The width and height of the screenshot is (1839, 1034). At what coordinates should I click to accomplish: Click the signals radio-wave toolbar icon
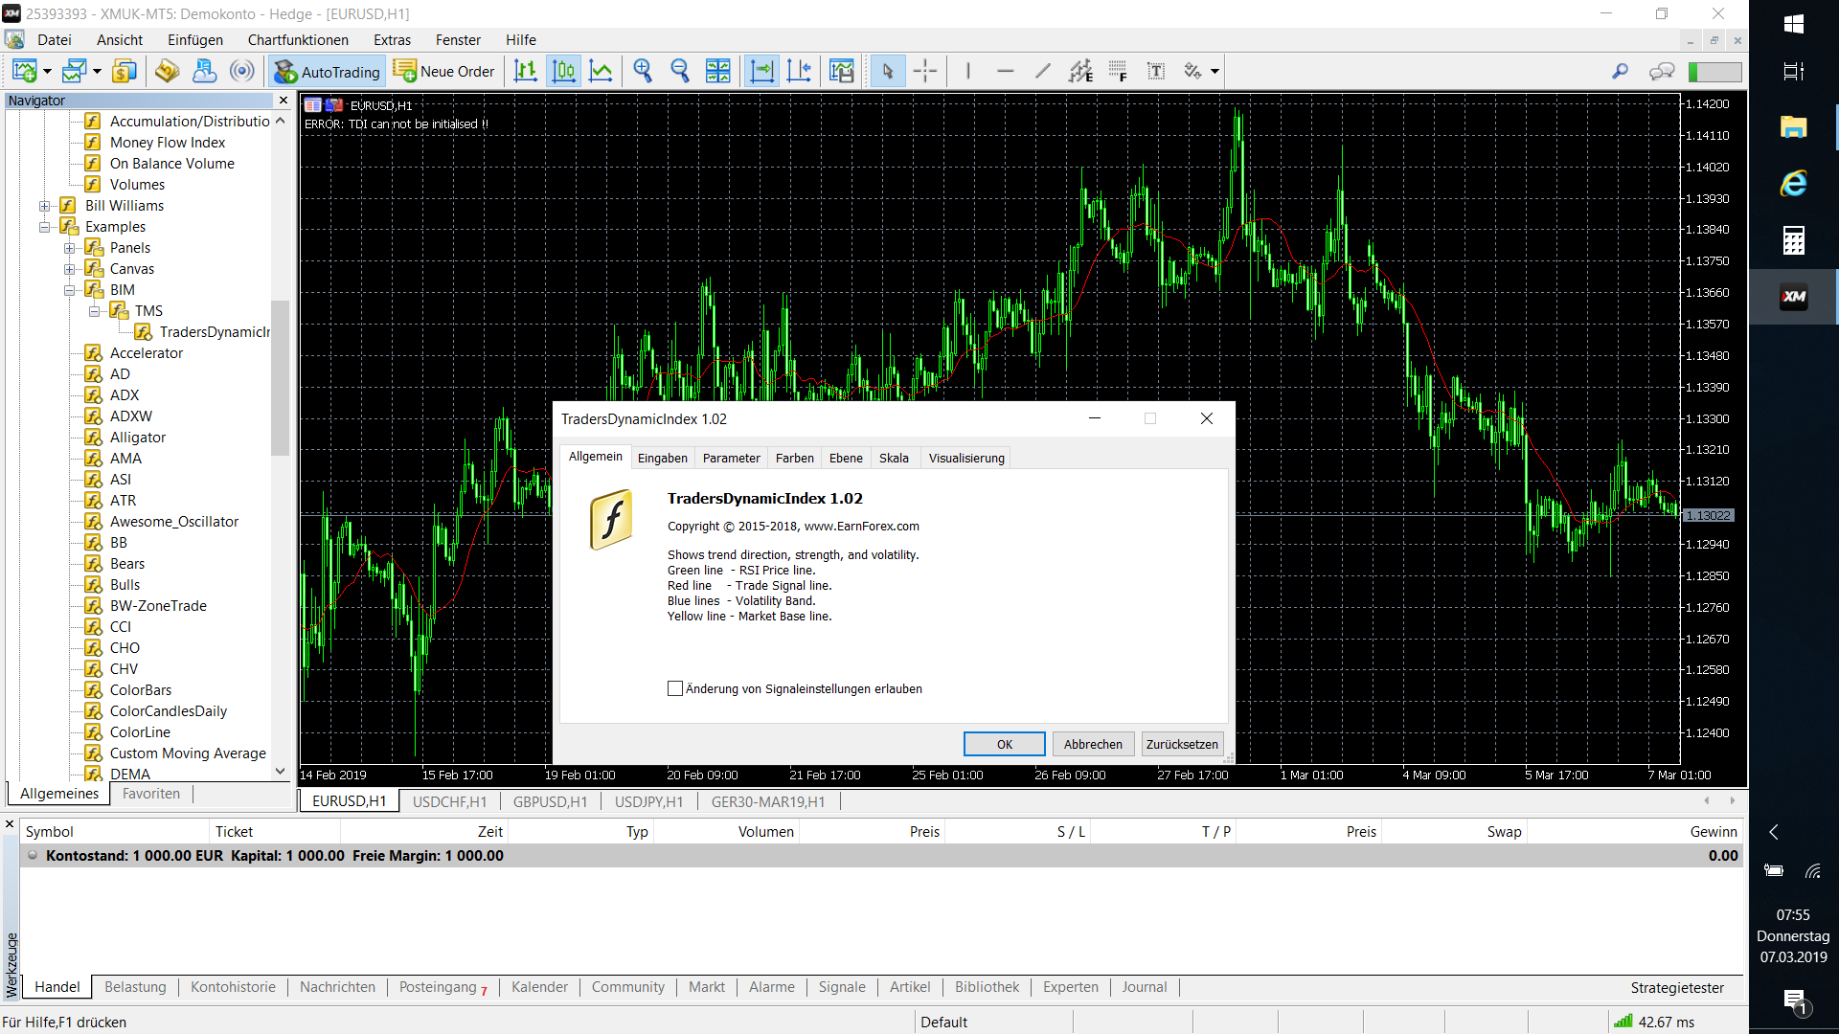point(242,71)
